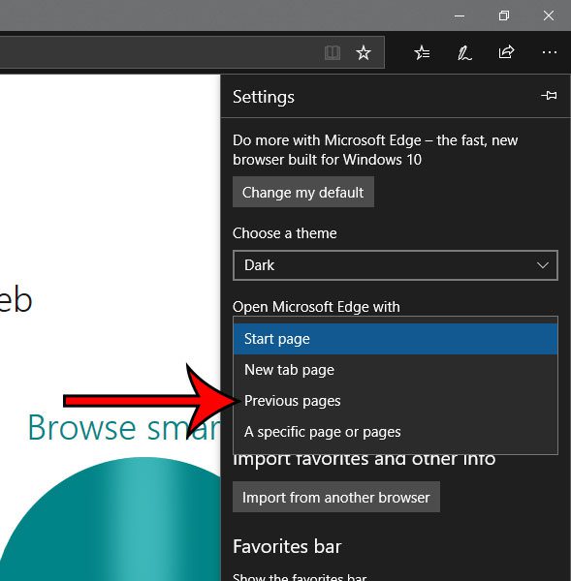Open the Share icon
This screenshot has width=571, height=581.
point(506,52)
